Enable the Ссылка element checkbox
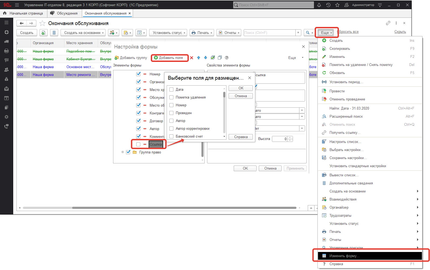 coord(138,144)
